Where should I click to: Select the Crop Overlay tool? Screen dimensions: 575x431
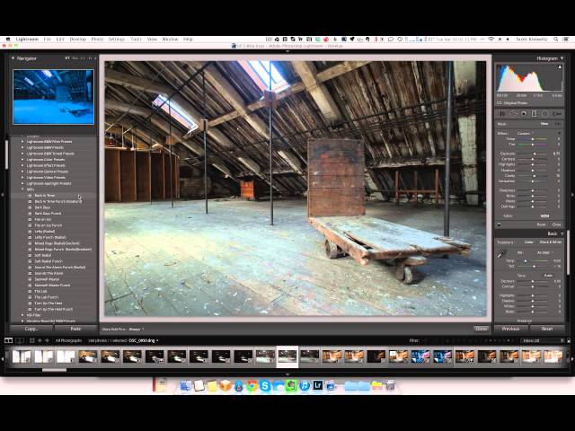[x=502, y=114]
